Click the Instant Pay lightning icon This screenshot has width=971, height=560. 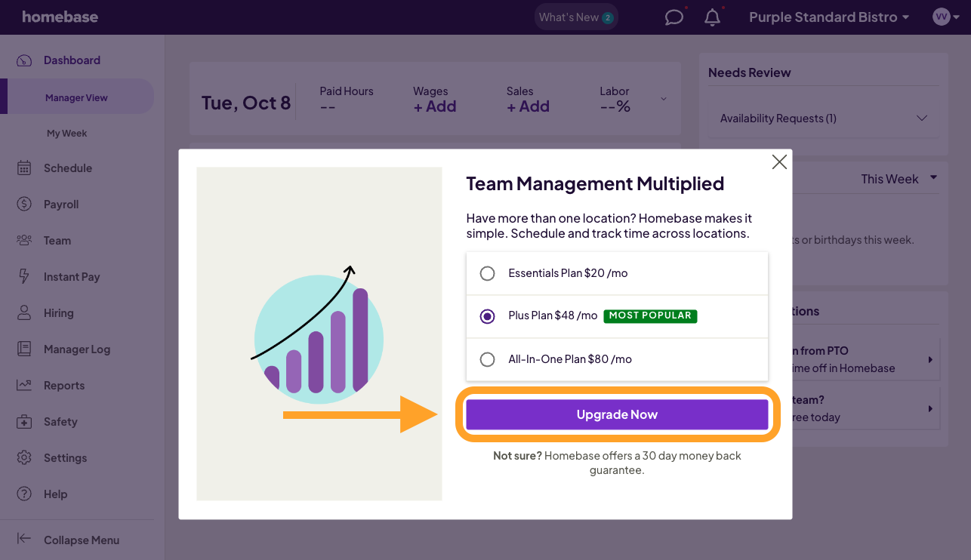tap(24, 277)
